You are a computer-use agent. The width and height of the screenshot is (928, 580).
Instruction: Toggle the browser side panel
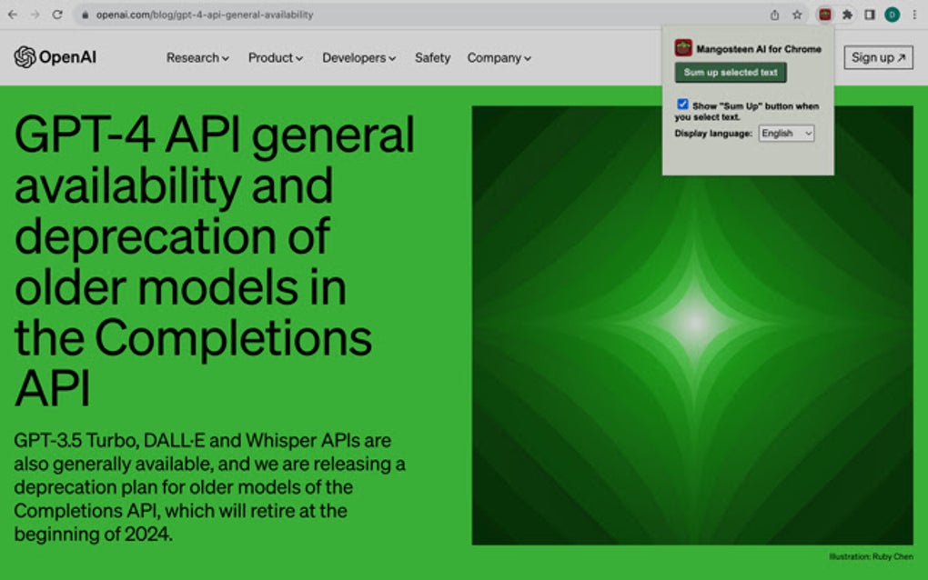pyautogui.click(x=870, y=15)
